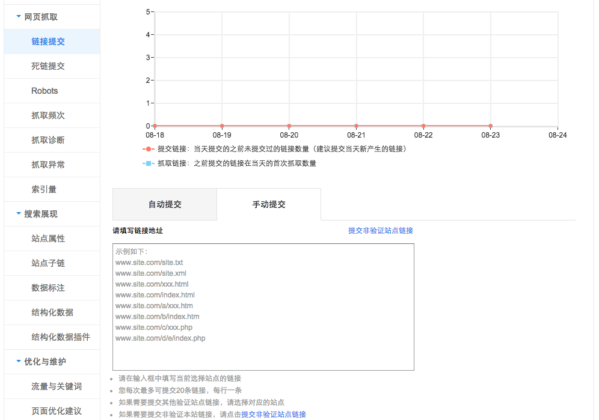Image resolution: width=599 pixels, height=420 pixels.
Task: Toggle the red 提交链接 legend marker
Action: pyautogui.click(x=149, y=149)
